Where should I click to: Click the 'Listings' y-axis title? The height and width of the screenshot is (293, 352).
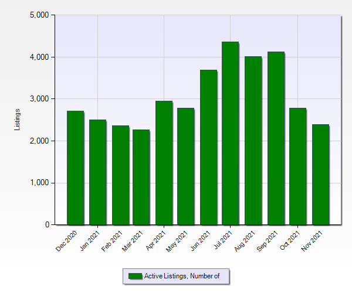(x=18, y=120)
